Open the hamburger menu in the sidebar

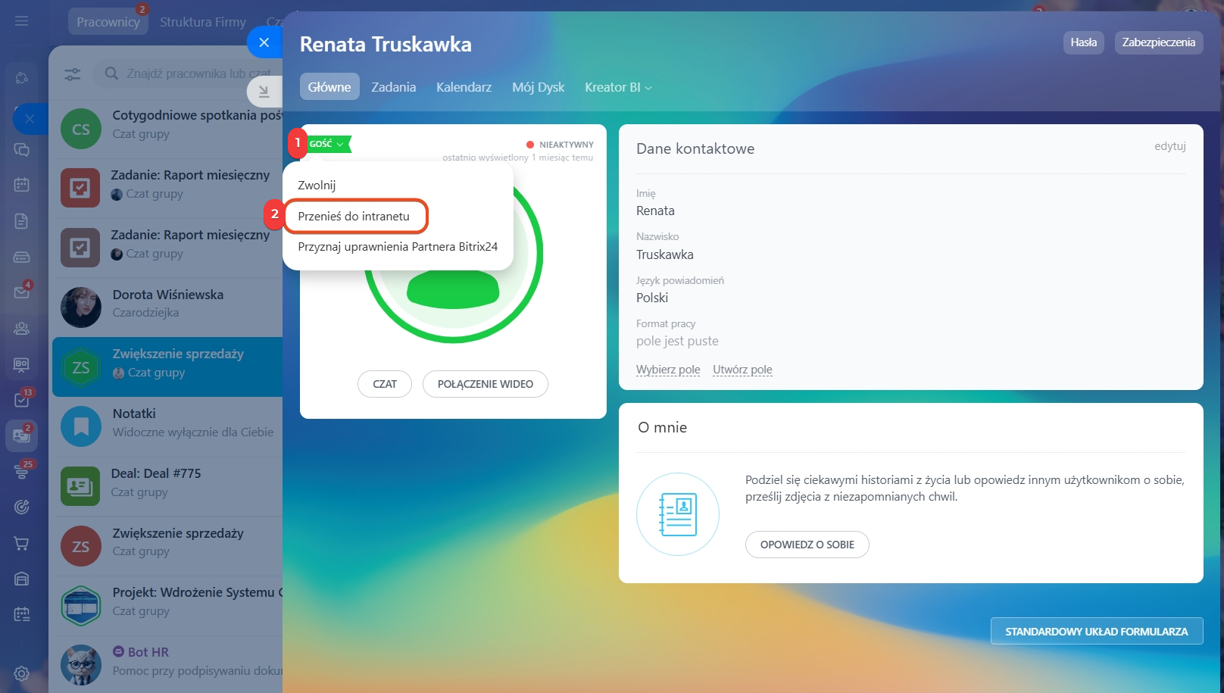pos(21,21)
